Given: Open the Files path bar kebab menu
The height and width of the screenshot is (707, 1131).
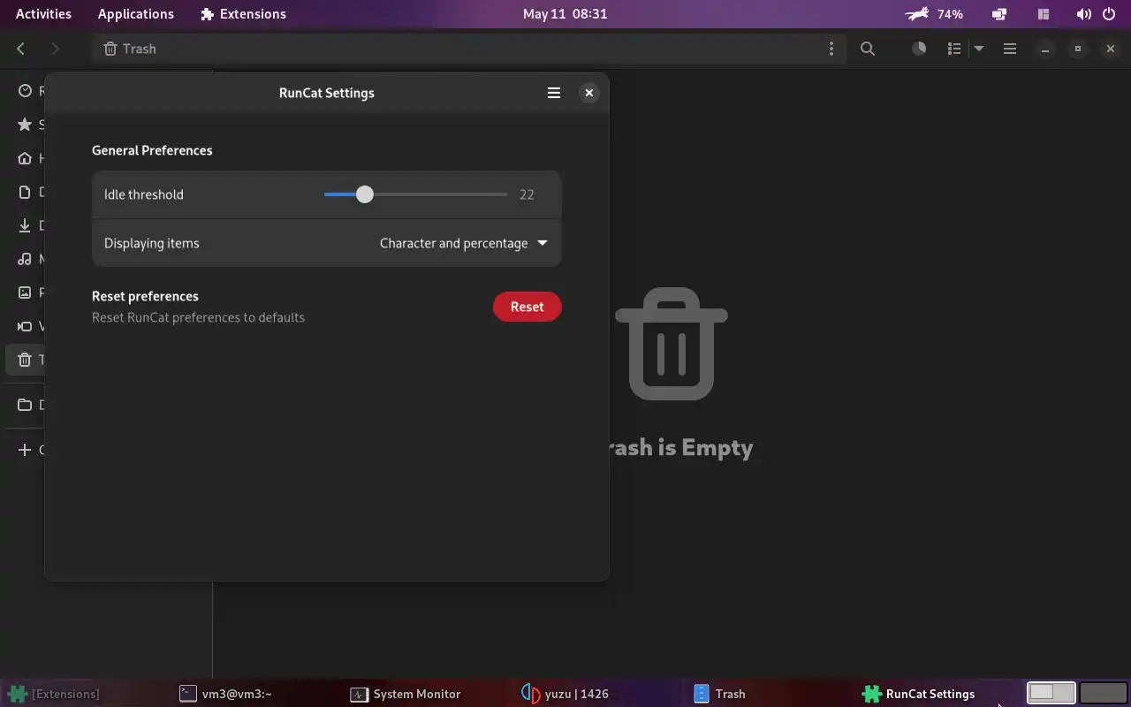Looking at the screenshot, I should [831, 49].
